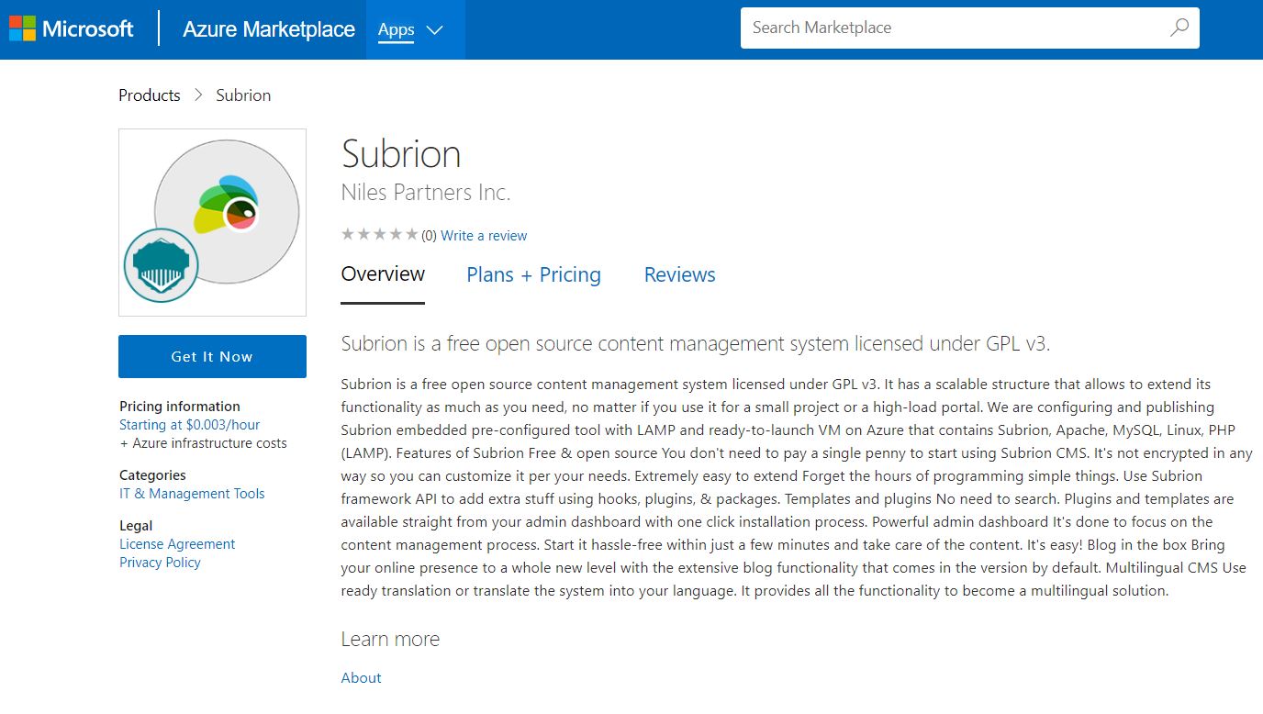Open Starting at $0.003/hour pricing link
This screenshot has height=714, width=1263.
pos(189,425)
